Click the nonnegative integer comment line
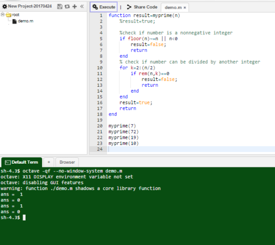Screen dimensions: 275x245 coord(176,33)
